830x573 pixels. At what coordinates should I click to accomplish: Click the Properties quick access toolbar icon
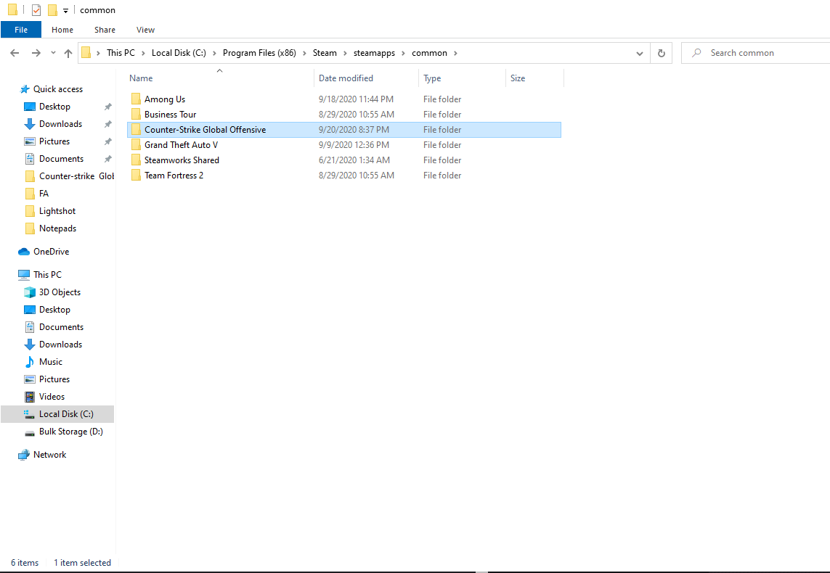point(36,10)
